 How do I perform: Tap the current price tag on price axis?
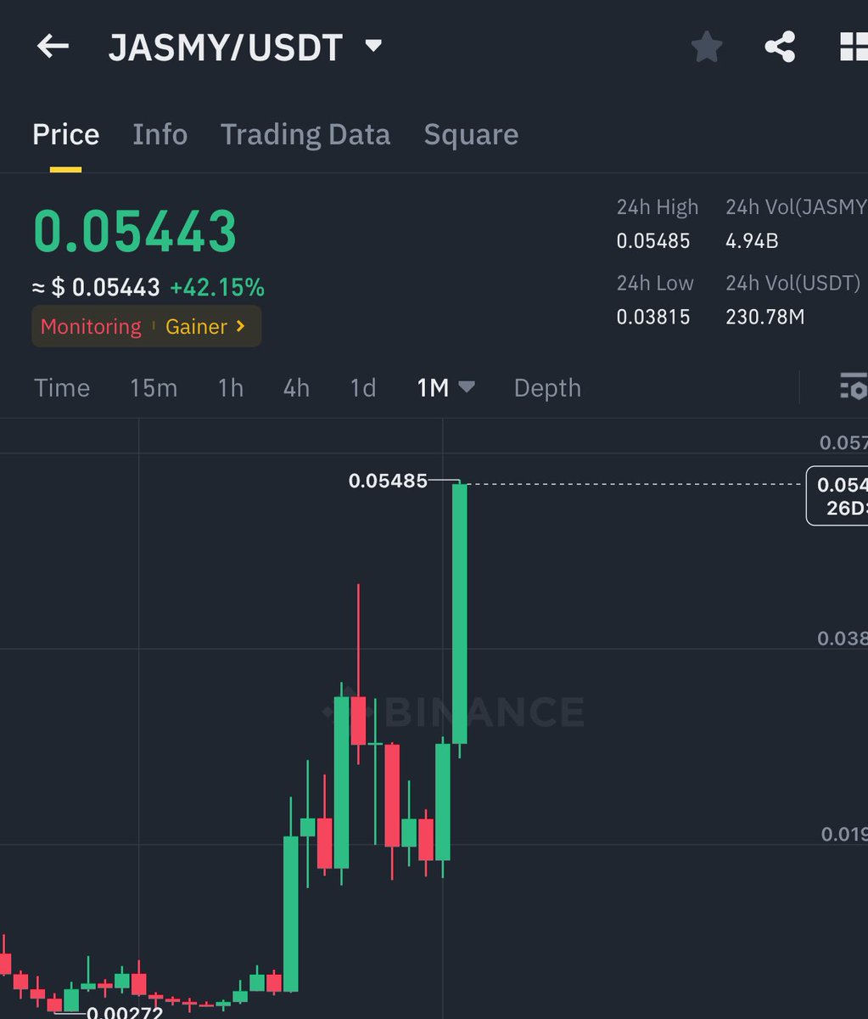837,497
